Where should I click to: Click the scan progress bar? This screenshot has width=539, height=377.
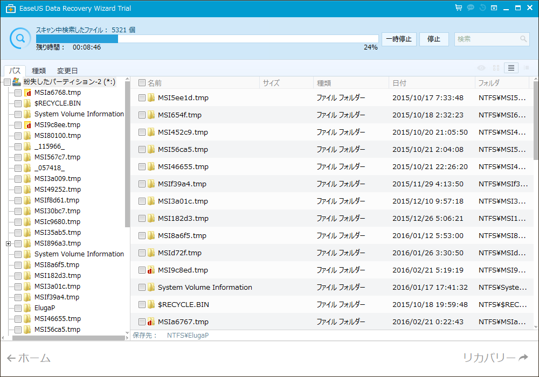207,38
